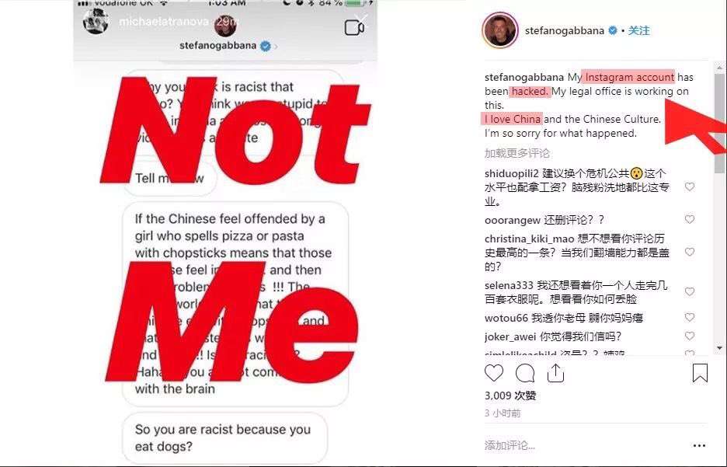Like the joker_awei comment
This screenshot has width=727, height=467.
(690, 336)
